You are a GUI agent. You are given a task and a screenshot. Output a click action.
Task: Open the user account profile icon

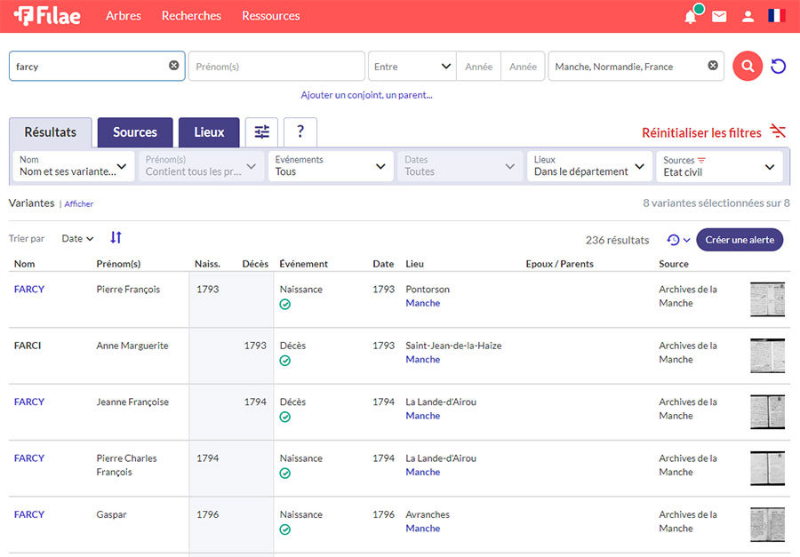pyautogui.click(x=748, y=17)
